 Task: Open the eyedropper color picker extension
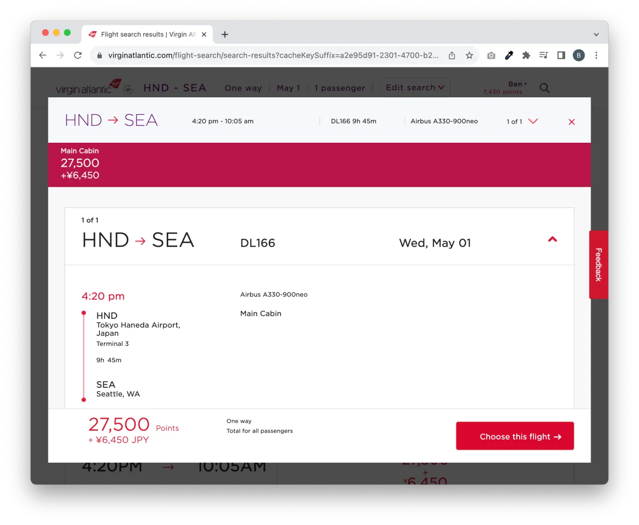tap(509, 55)
